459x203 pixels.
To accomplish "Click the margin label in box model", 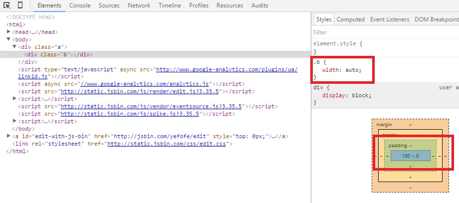I will point(384,125).
